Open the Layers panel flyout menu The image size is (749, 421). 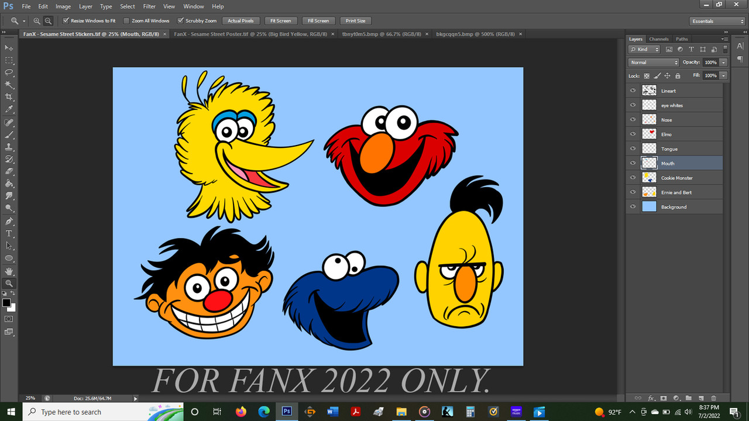click(x=726, y=39)
